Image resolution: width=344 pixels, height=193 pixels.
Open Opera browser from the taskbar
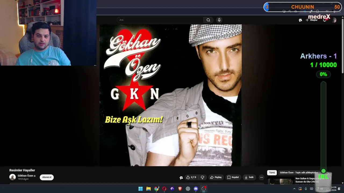(164, 189)
